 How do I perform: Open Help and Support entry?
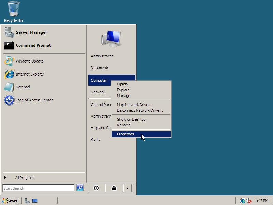click(x=101, y=128)
